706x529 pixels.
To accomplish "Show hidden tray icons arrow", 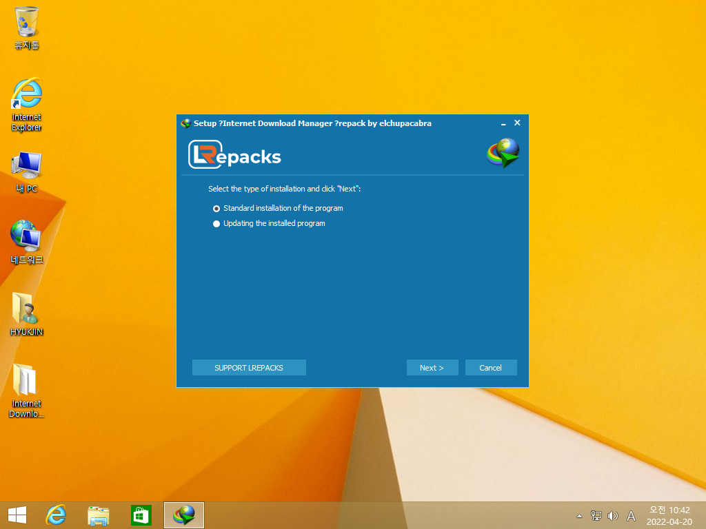I will tap(579, 516).
